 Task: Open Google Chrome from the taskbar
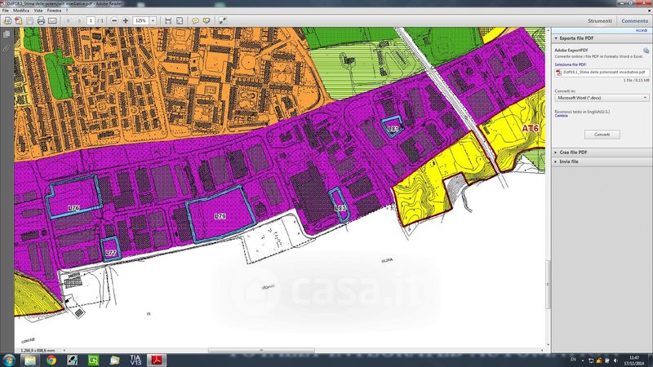[51, 359]
